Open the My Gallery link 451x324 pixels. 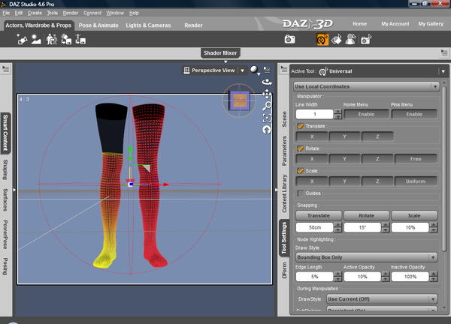point(431,24)
